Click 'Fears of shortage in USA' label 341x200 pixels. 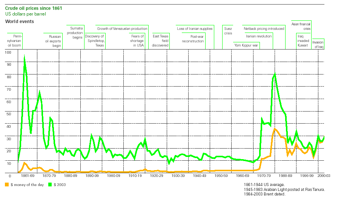coord(137,41)
